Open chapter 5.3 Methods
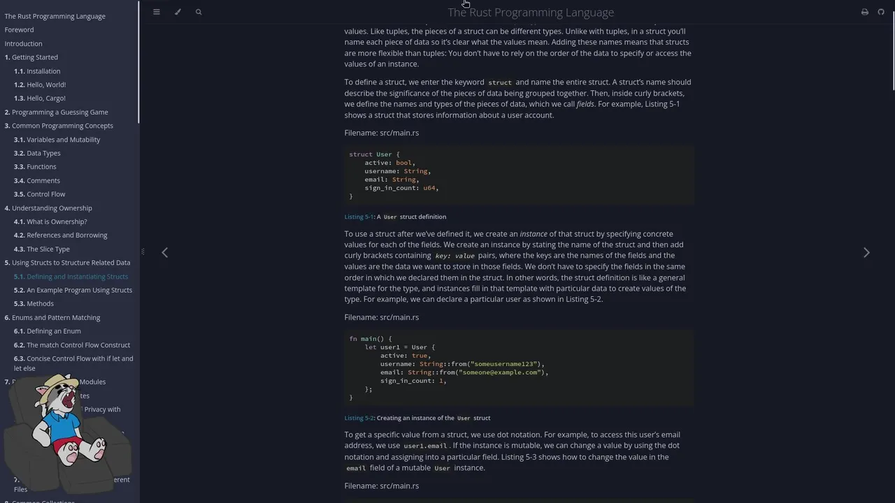The height and width of the screenshot is (503, 895). (40, 303)
